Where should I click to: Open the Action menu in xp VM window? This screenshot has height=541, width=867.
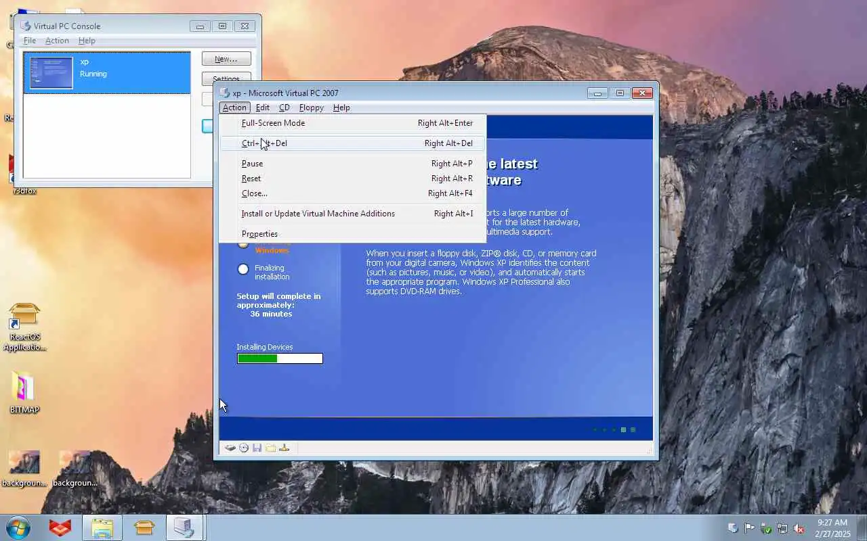point(234,108)
